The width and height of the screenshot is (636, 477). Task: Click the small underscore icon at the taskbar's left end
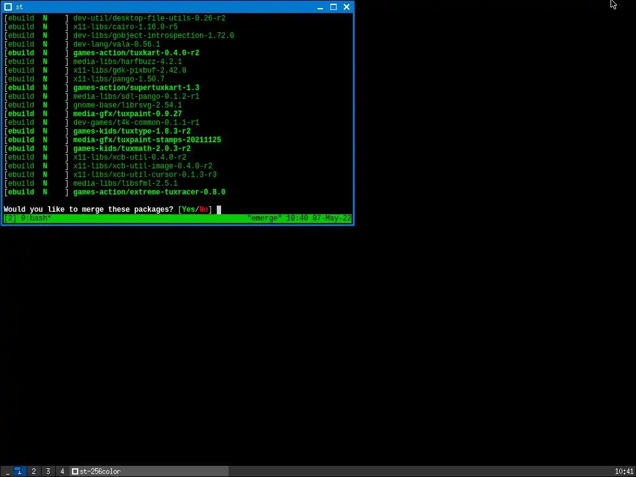[7, 471]
